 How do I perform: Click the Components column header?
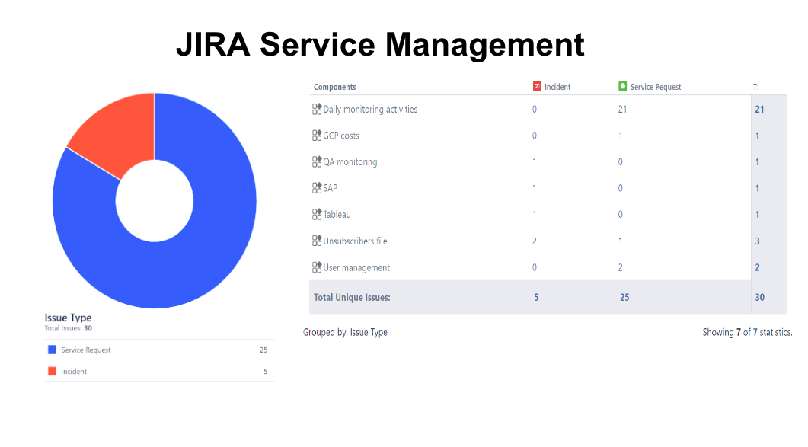coord(335,87)
